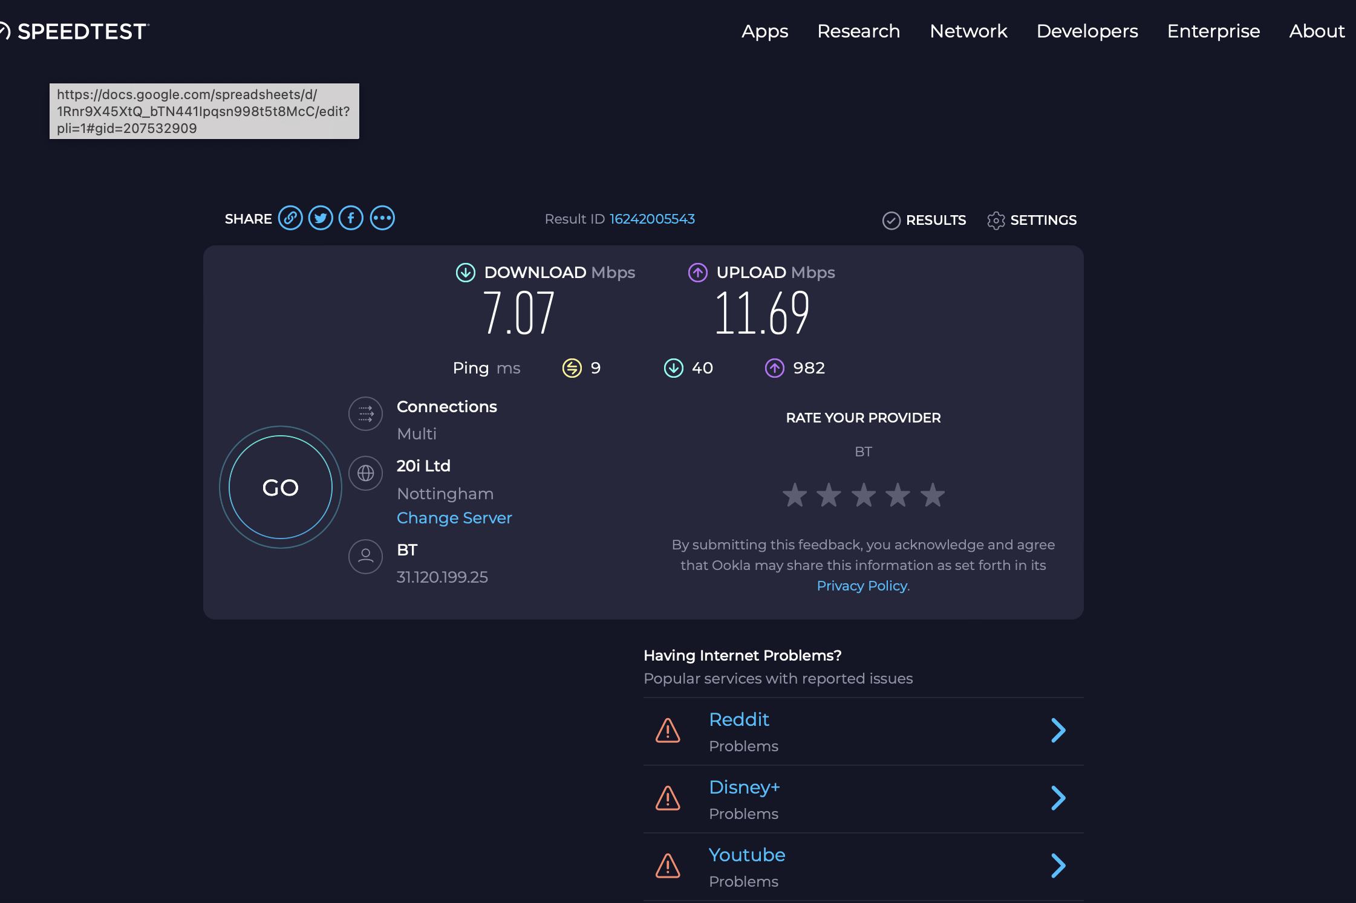1356x903 pixels.
Task: Expand the Youtube problems chevron
Action: pos(1058,866)
